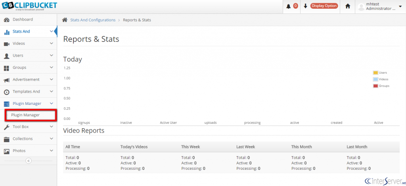Image resolution: width=406 pixels, height=186 pixels.
Task: Go to home via house icon
Action: pyautogui.click(x=348, y=6)
